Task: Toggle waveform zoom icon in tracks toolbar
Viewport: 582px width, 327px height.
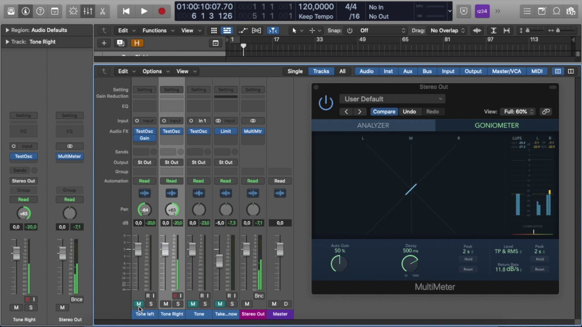Action: 477,30
